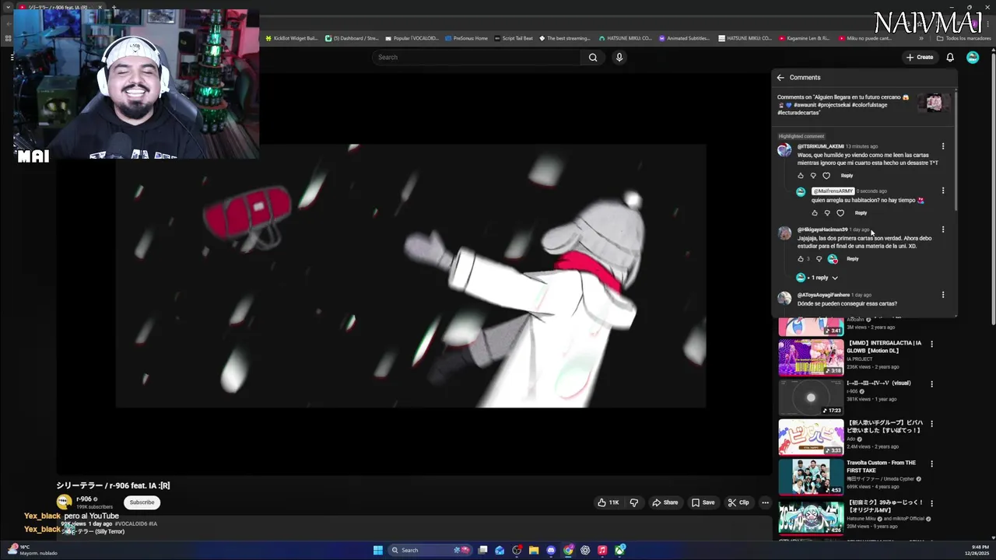
Task: Open options menu for AToyaAoyagiFanhere comment
Action: 943,295
